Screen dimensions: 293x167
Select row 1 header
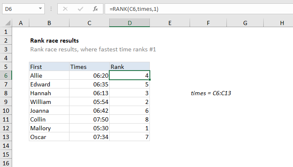point(6,32)
